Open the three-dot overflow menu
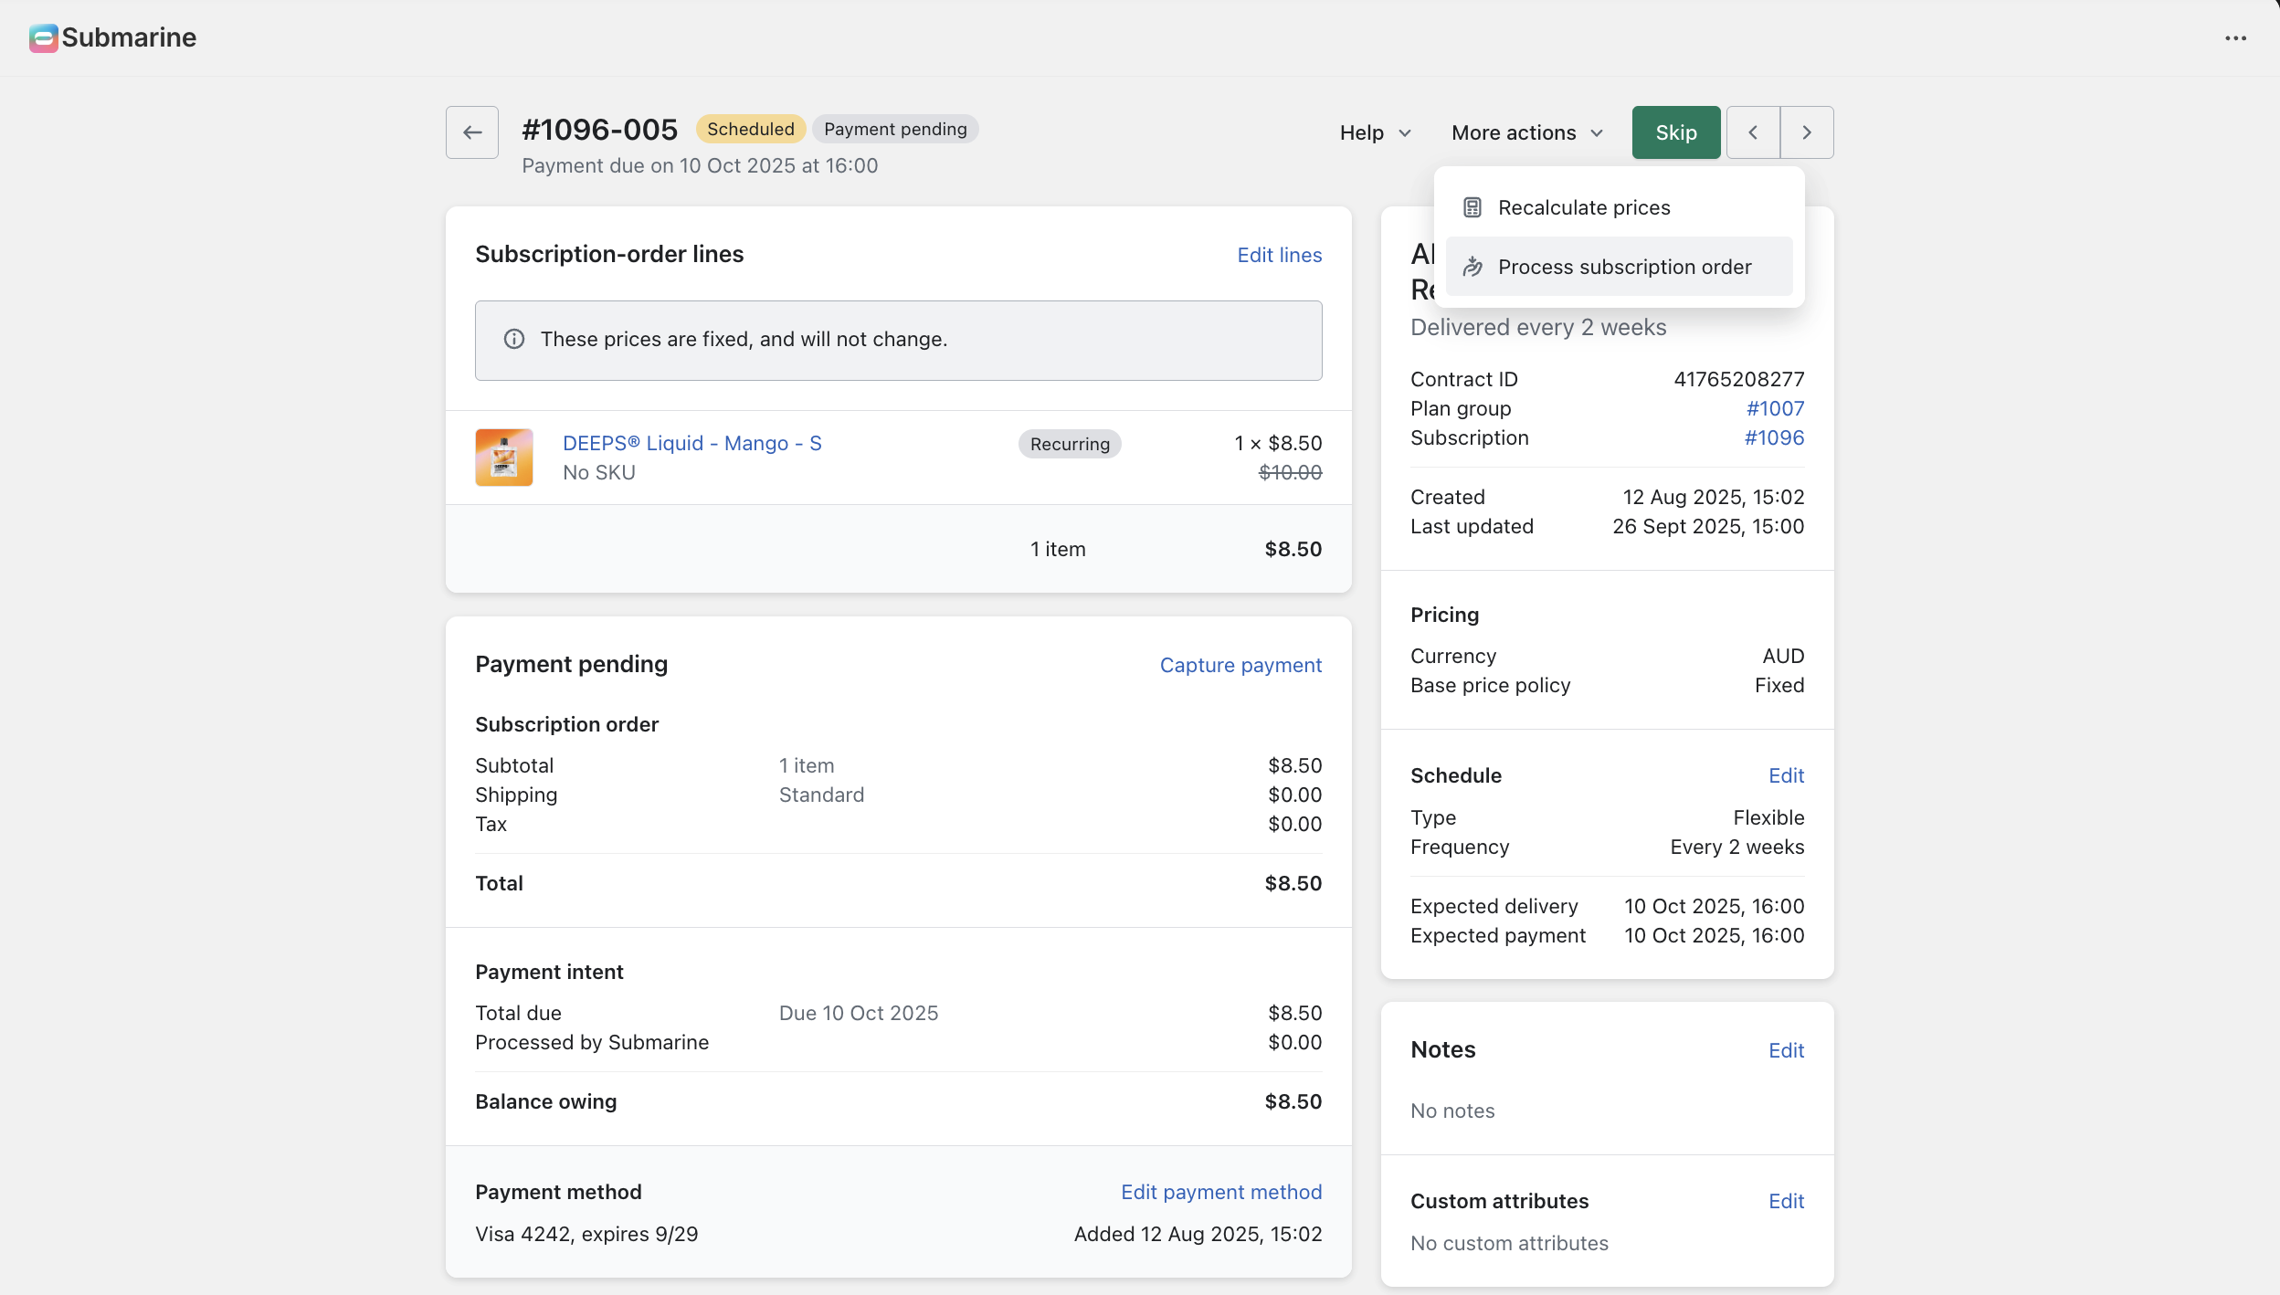2280x1295 pixels. click(2235, 38)
